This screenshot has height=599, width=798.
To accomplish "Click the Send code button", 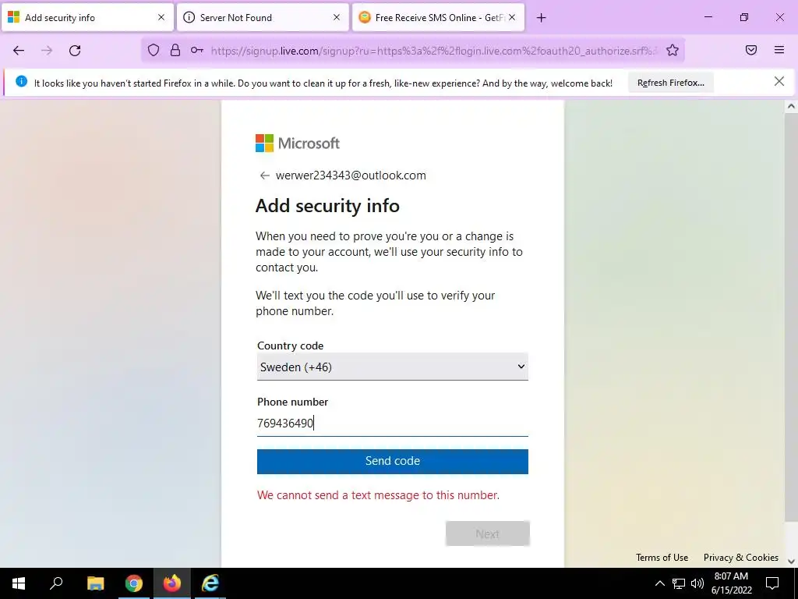I will coord(393,462).
